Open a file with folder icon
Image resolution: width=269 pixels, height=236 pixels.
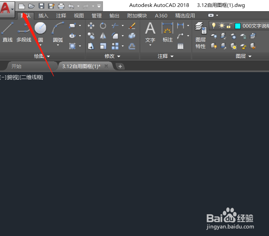(31, 6)
